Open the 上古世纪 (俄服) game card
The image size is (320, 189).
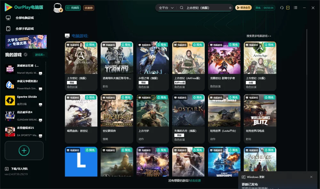point(81,66)
